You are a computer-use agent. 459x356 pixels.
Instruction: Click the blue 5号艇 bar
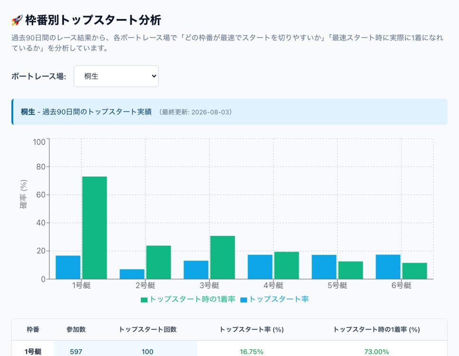(324, 267)
